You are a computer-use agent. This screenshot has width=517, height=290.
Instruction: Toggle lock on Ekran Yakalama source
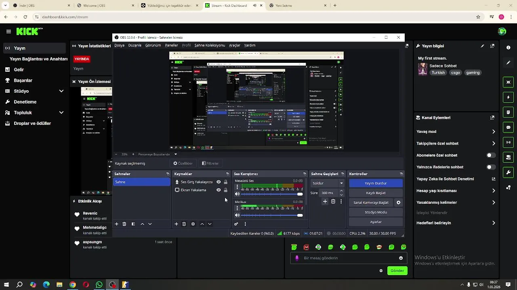click(x=225, y=190)
